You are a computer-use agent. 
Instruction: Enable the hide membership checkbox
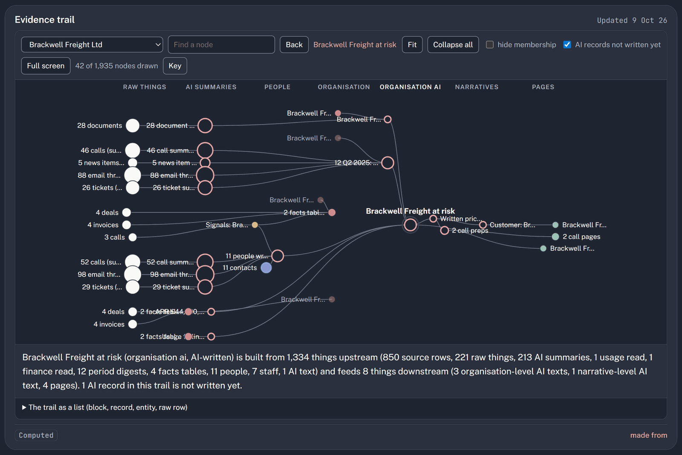[x=490, y=45]
